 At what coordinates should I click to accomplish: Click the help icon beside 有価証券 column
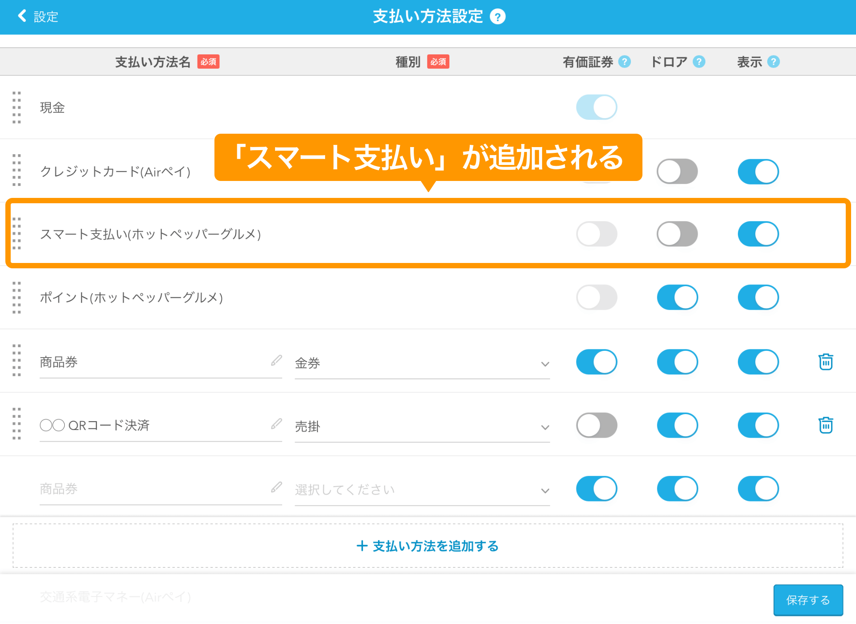(625, 62)
